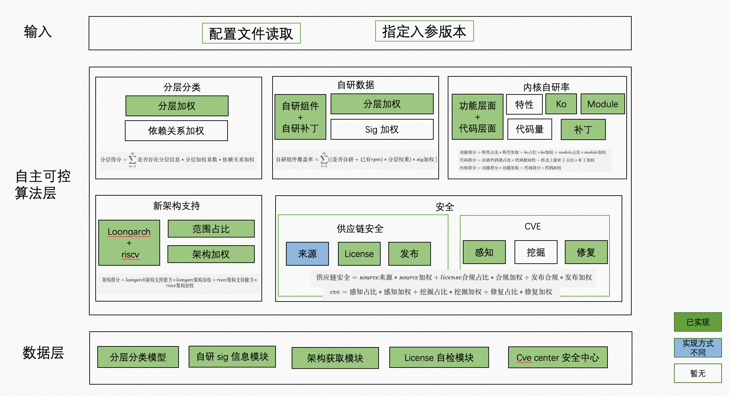Click the 配置文件读取 box

(251, 33)
